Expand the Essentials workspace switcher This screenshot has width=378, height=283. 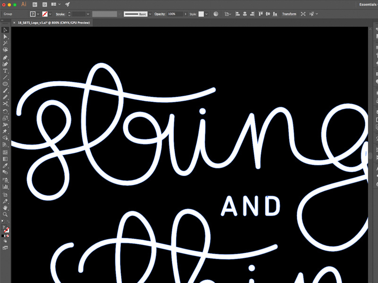pos(368,4)
